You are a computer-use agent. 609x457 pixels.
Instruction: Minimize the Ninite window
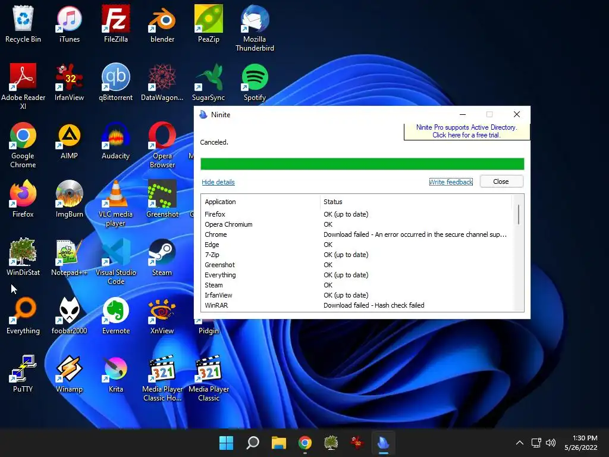(x=463, y=114)
